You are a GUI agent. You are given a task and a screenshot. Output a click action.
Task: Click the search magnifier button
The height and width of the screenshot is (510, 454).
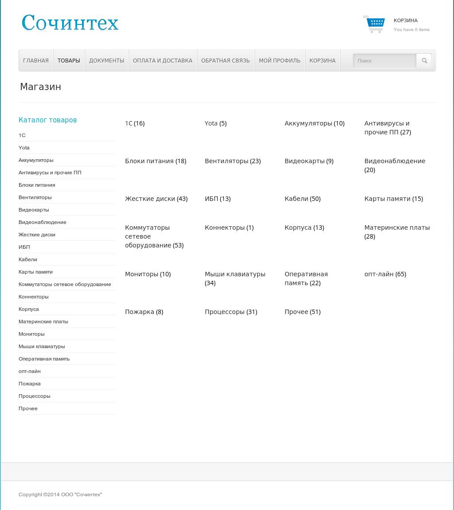pos(424,61)
